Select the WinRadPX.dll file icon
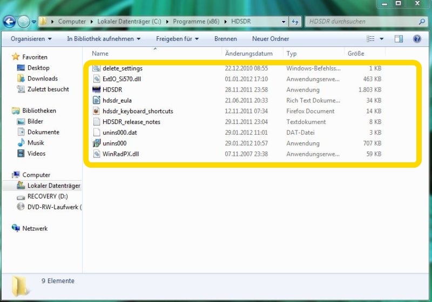Screen dimensions: 432x302 point(97,154)
